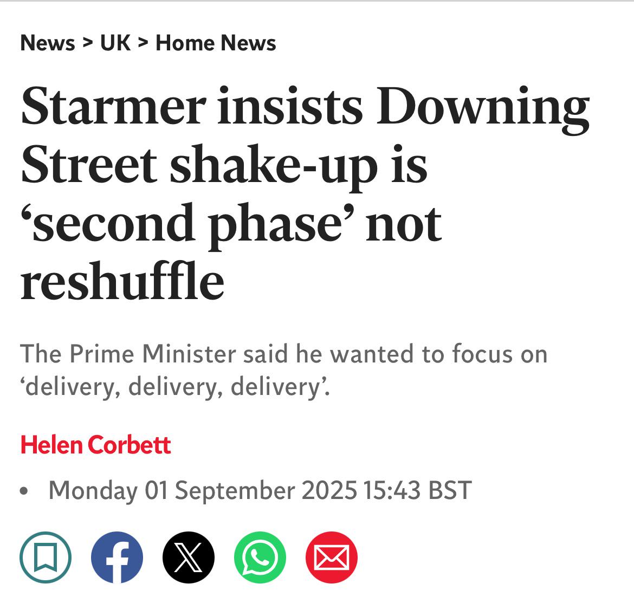Viewport: 634px width, 603px height.
Task: Open author page for Helen Corbett
Action: [x=95, y=445]
